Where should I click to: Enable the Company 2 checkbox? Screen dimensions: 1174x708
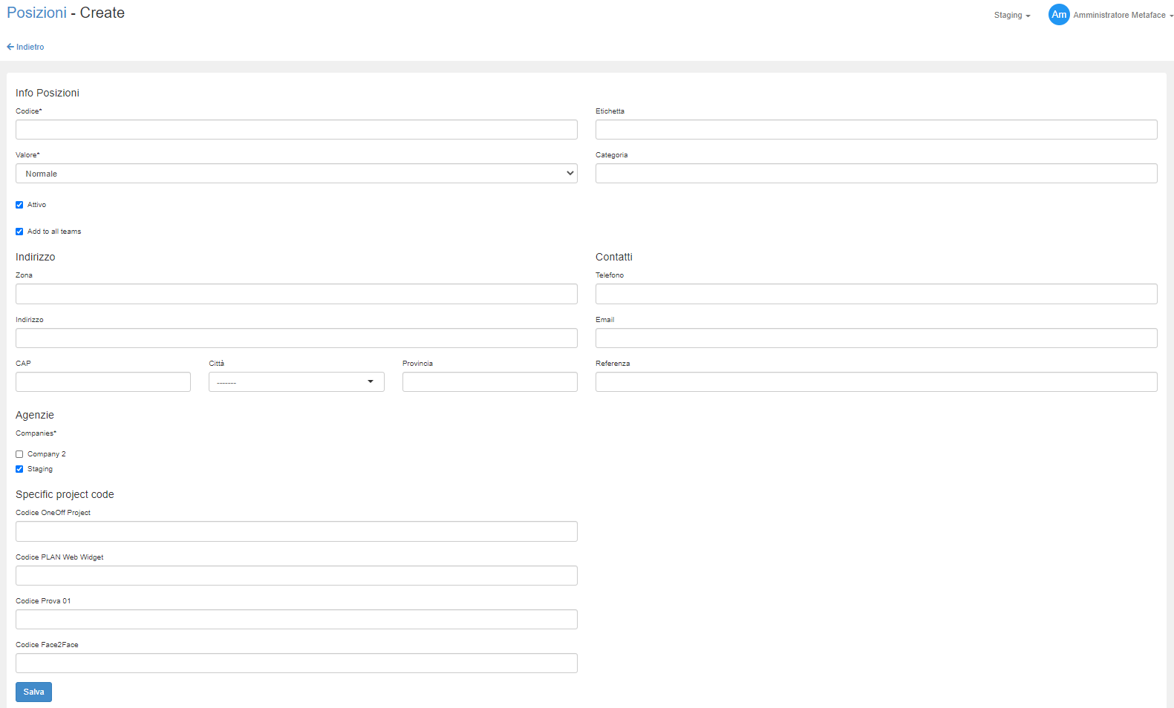[19, 454]
